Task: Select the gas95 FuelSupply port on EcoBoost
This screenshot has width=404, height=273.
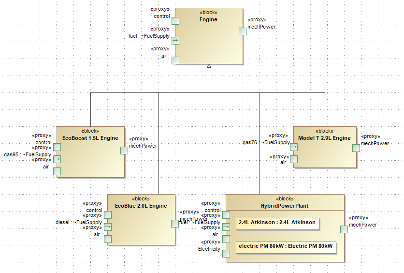Action: click(x=57, y=159)
